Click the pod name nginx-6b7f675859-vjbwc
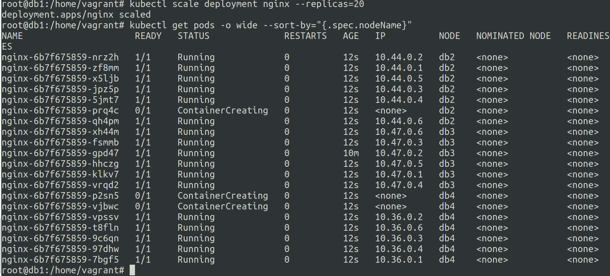The height and width of the screenshot is (276, 610). [x=60, y=206]
